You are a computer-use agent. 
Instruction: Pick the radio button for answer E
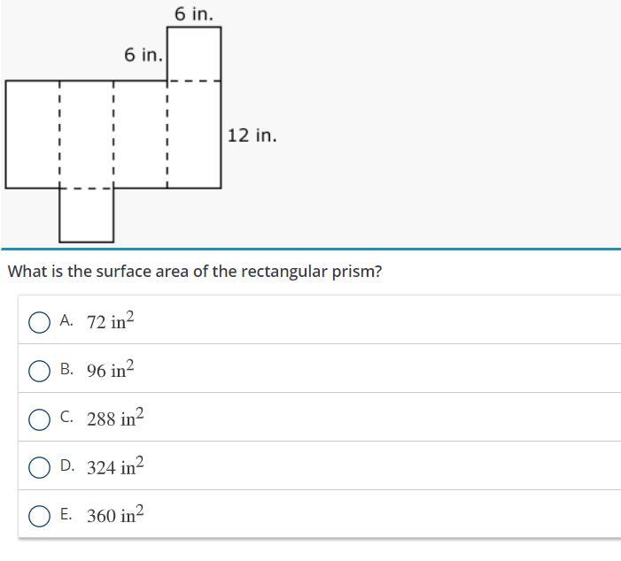coord(39,516)
